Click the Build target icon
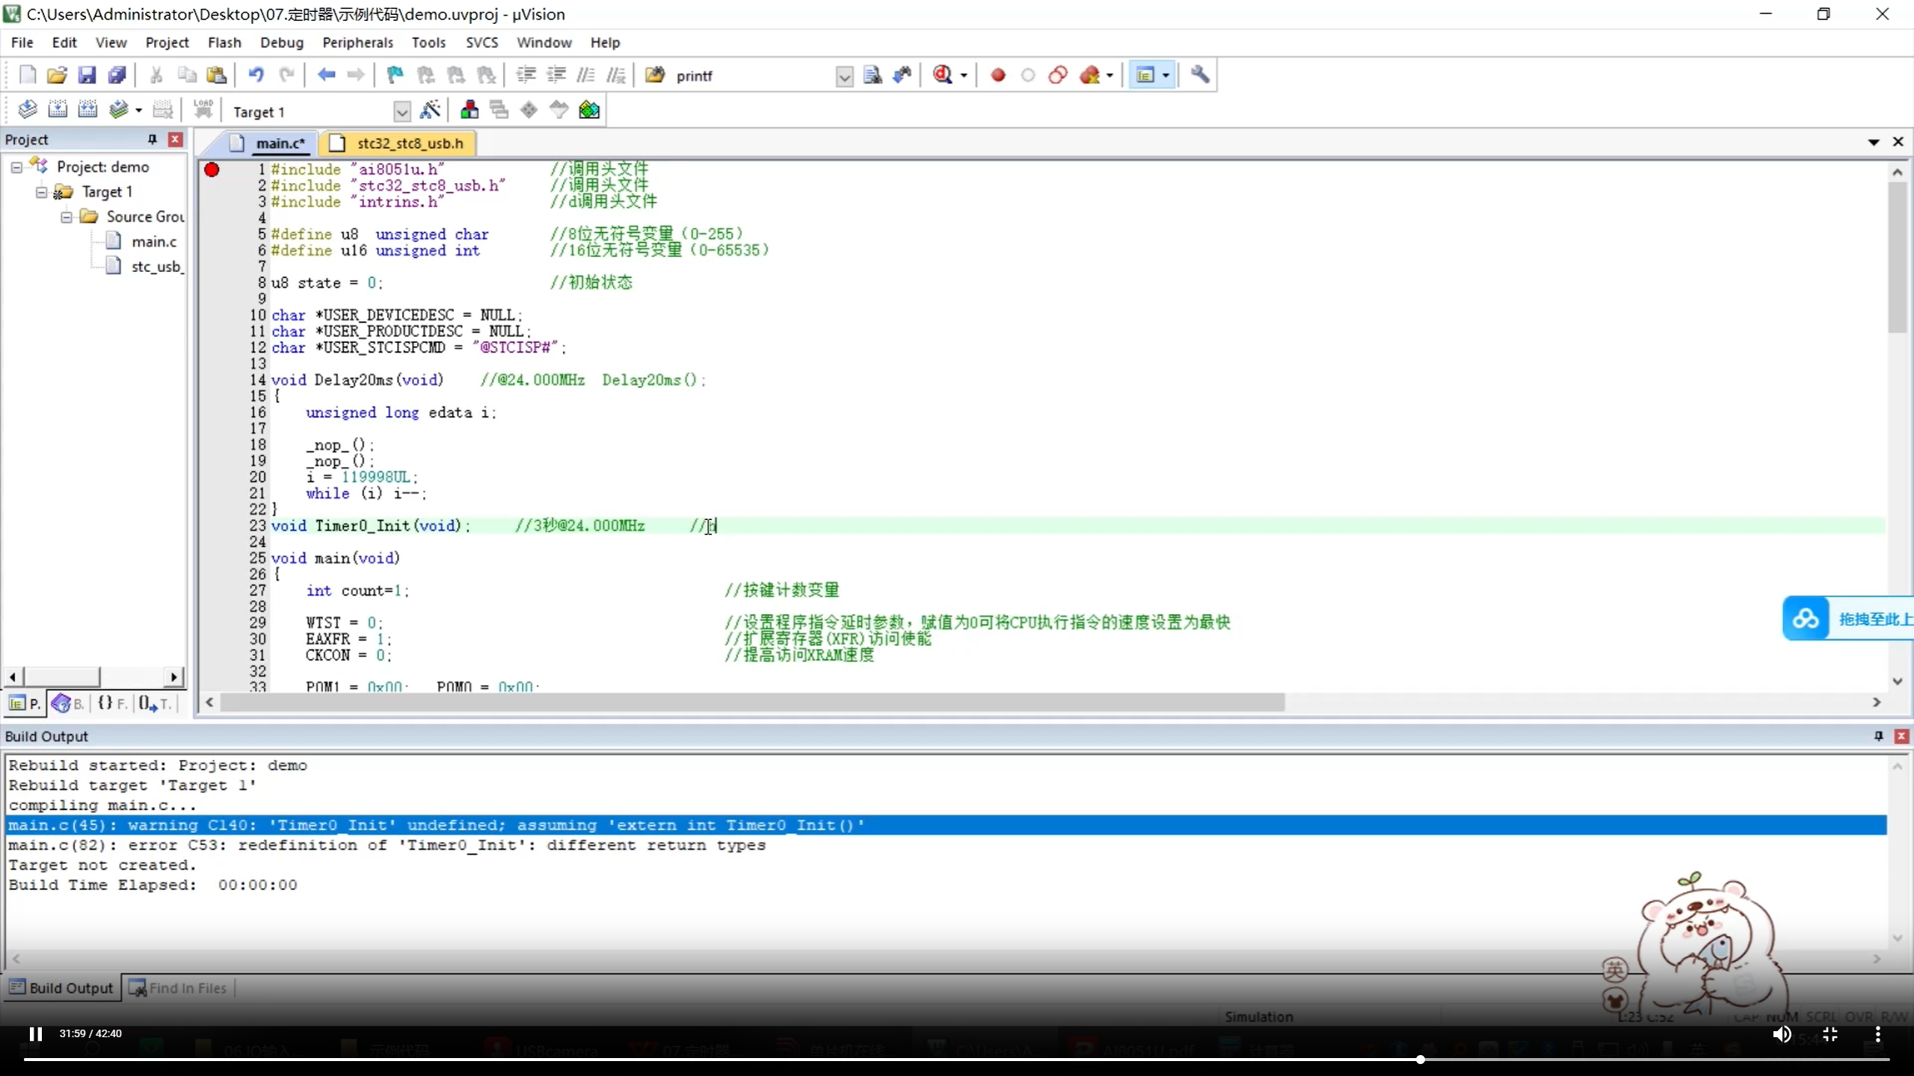 (x=58, y=111)
